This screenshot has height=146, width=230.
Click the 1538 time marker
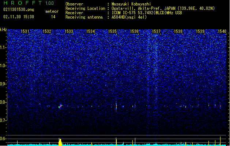tap(178, 31)
